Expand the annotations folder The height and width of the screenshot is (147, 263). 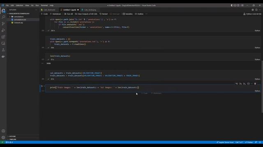(19, 17)
